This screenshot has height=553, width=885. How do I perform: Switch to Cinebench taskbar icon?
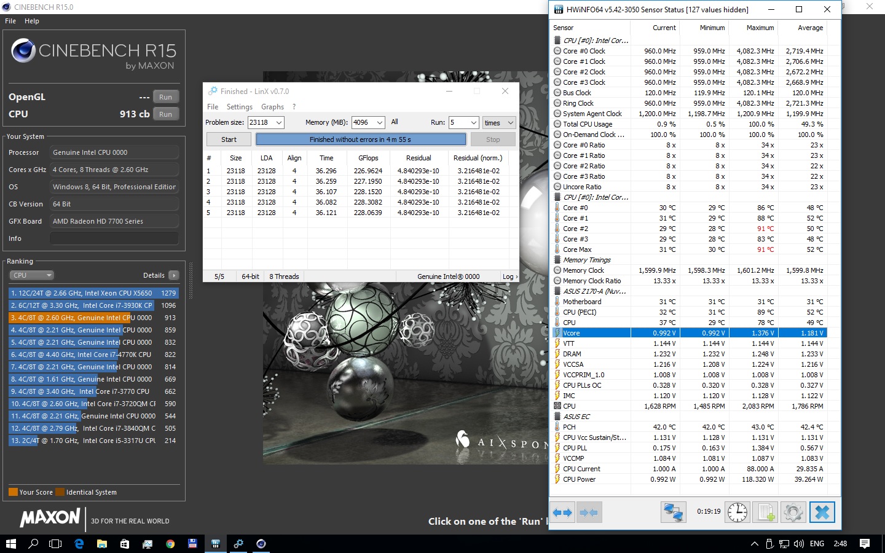(261, 544)
